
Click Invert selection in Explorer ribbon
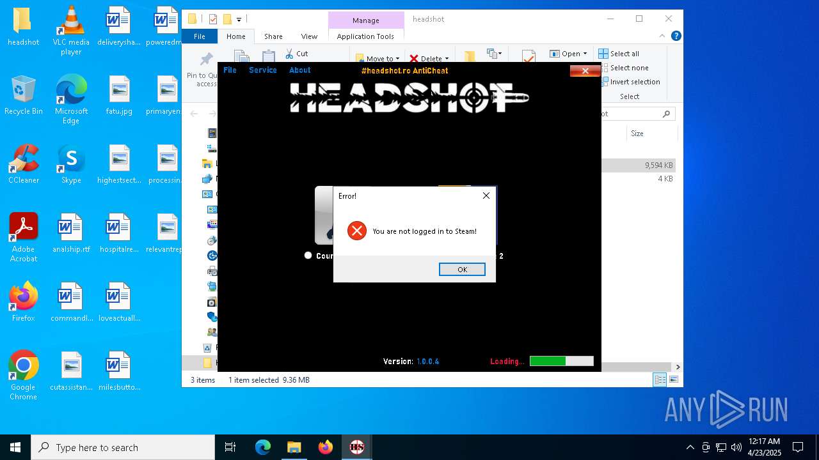pos(630,82)
